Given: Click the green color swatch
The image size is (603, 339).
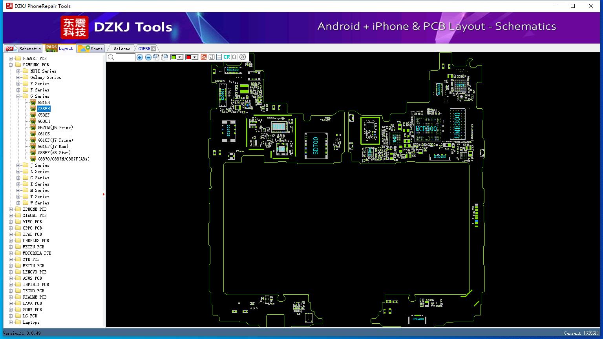Looking at the screenshot, I should tap(174, 57).
